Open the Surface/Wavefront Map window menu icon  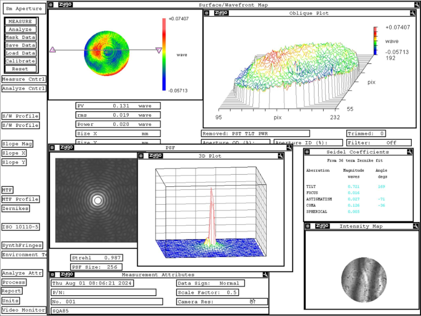point(51,5)
